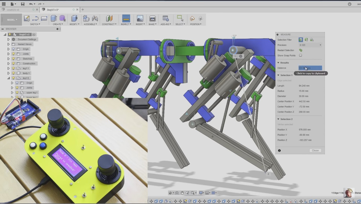361x204 pixels.
Task: Click the Job Status clock icon
Action: 350,4
